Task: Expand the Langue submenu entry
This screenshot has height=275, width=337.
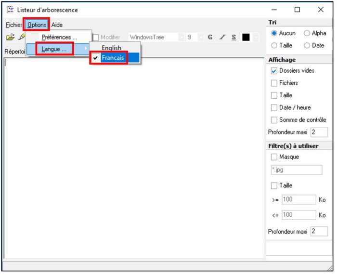Action: point(54,49)
